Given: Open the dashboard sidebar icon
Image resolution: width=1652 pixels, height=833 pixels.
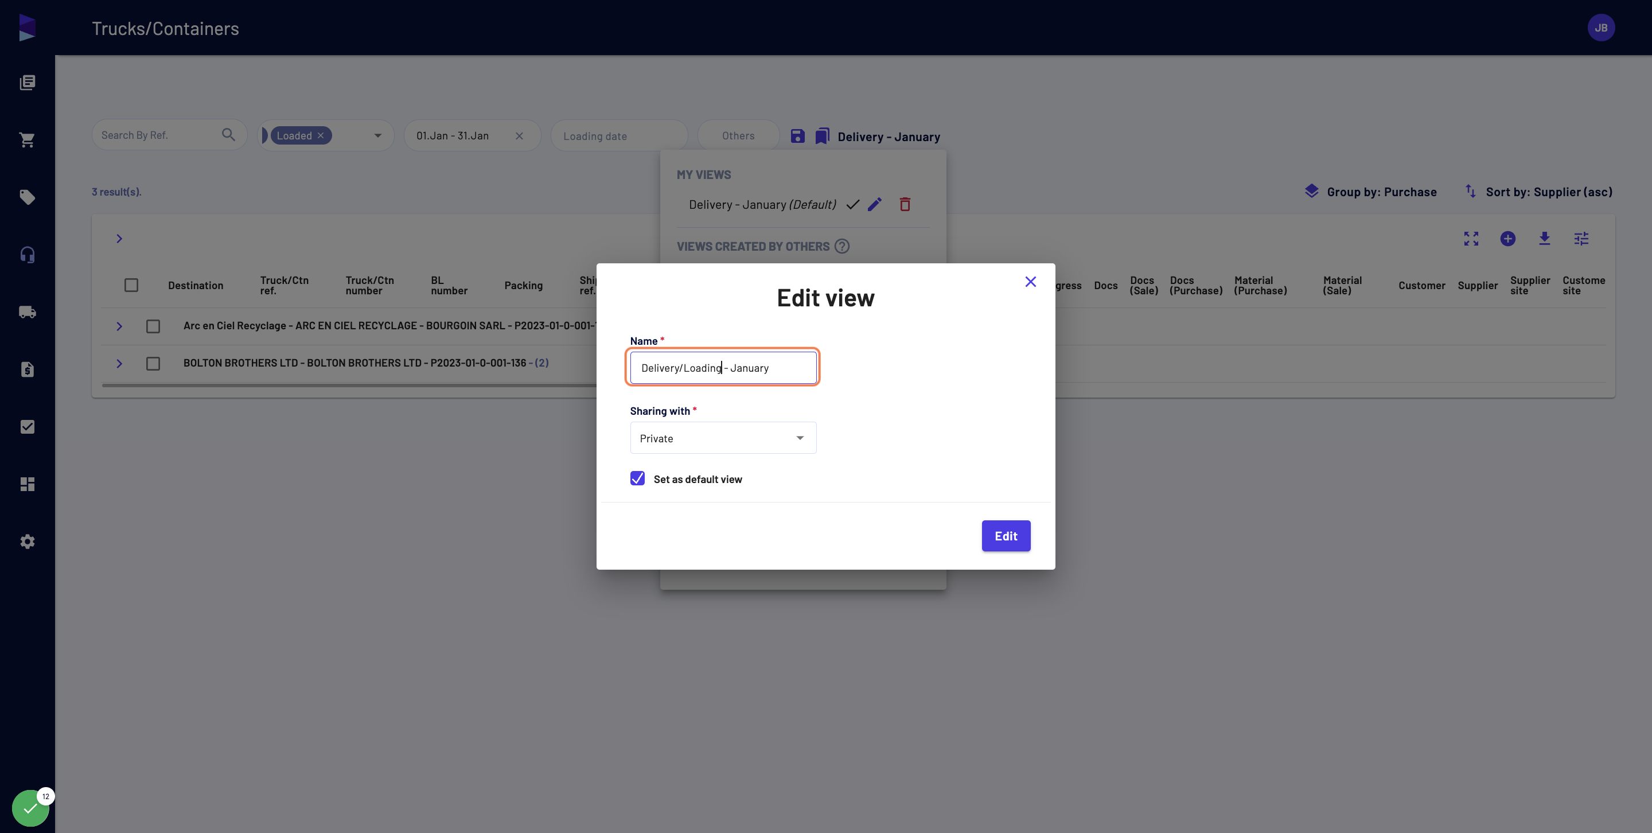Looking at the screenshot, I should coord(27,484).
